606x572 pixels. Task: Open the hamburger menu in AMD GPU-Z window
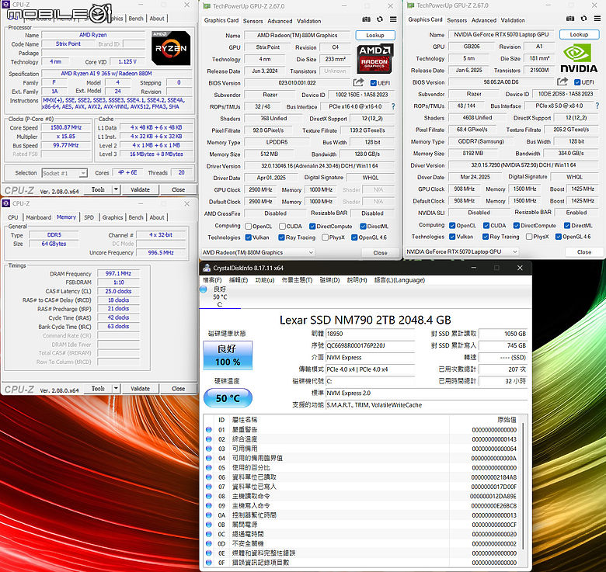coord(393,19)
